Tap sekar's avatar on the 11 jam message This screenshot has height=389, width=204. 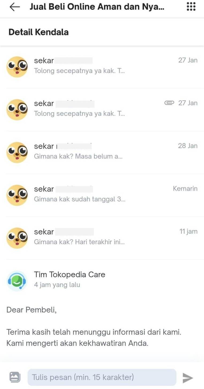coord(17,238)
